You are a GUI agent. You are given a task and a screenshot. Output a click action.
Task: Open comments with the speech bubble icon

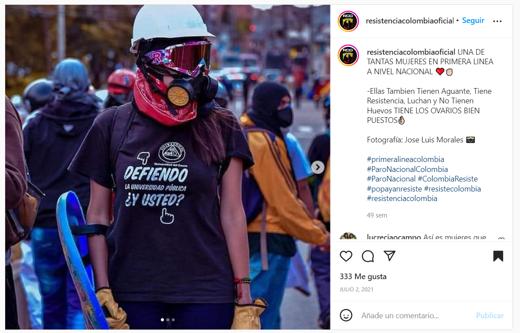pos(368,256)
